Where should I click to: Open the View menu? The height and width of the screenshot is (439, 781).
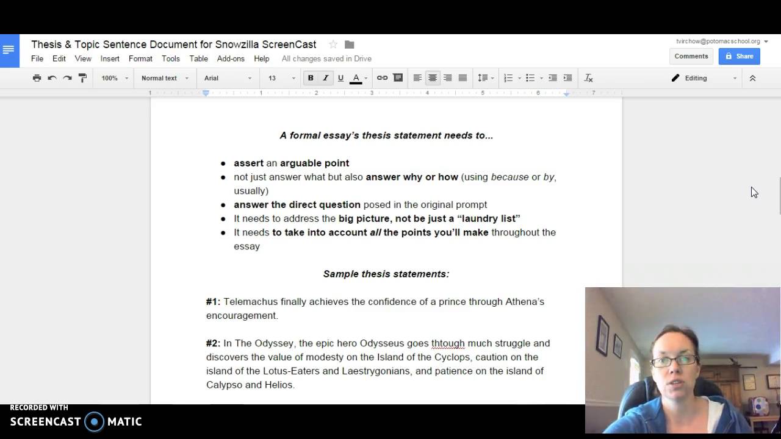(x=83, y=59)
